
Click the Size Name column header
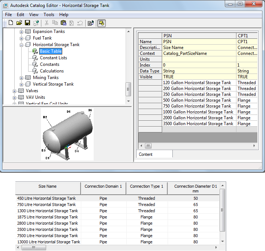(x=48, y=188)
